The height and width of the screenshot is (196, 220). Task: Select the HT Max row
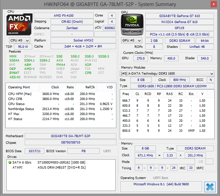pyautogui.click(x=60, y=114)
